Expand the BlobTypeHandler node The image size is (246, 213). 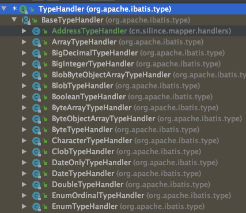point(24,85)
